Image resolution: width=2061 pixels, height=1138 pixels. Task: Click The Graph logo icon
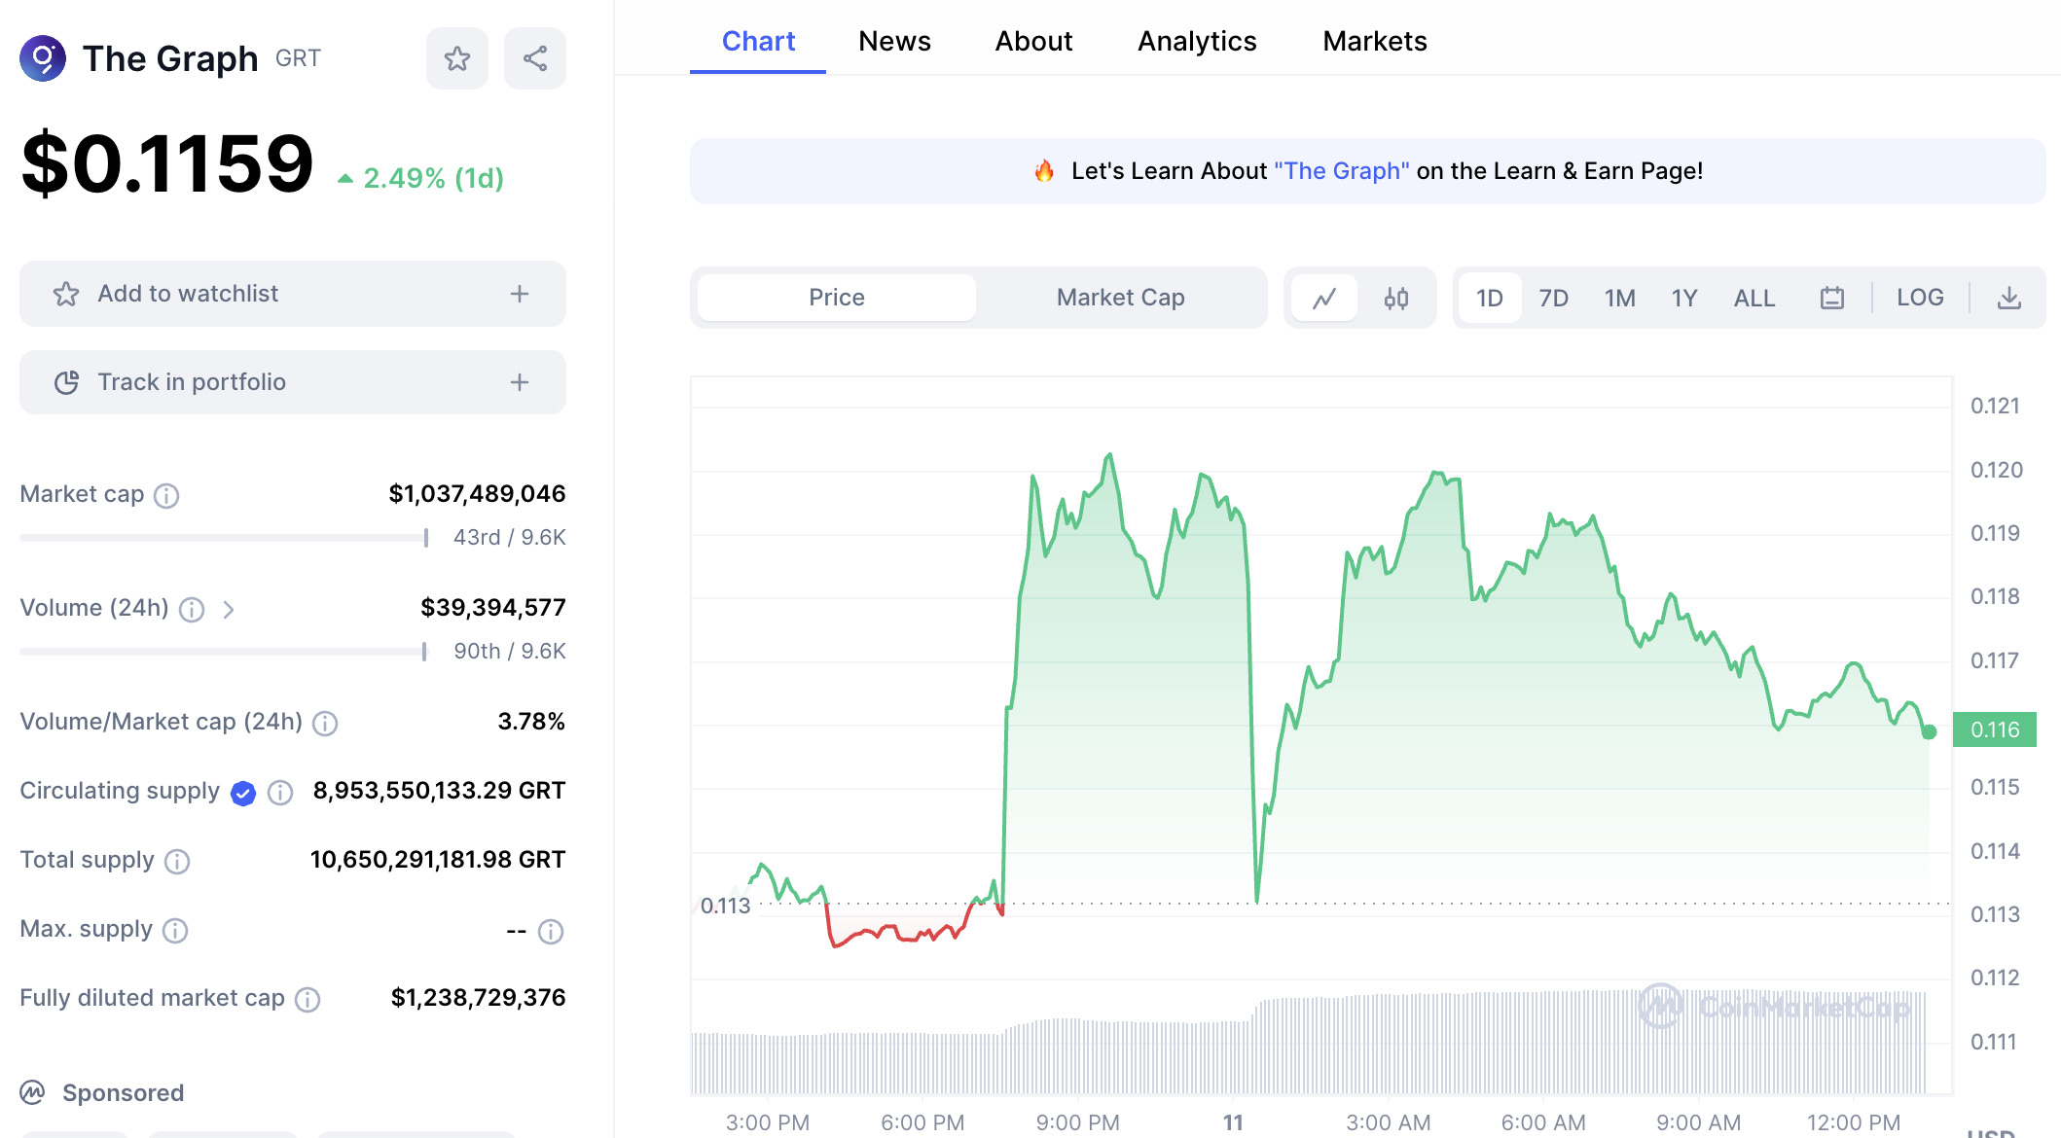pyautogui.click(x=43, y=58)
